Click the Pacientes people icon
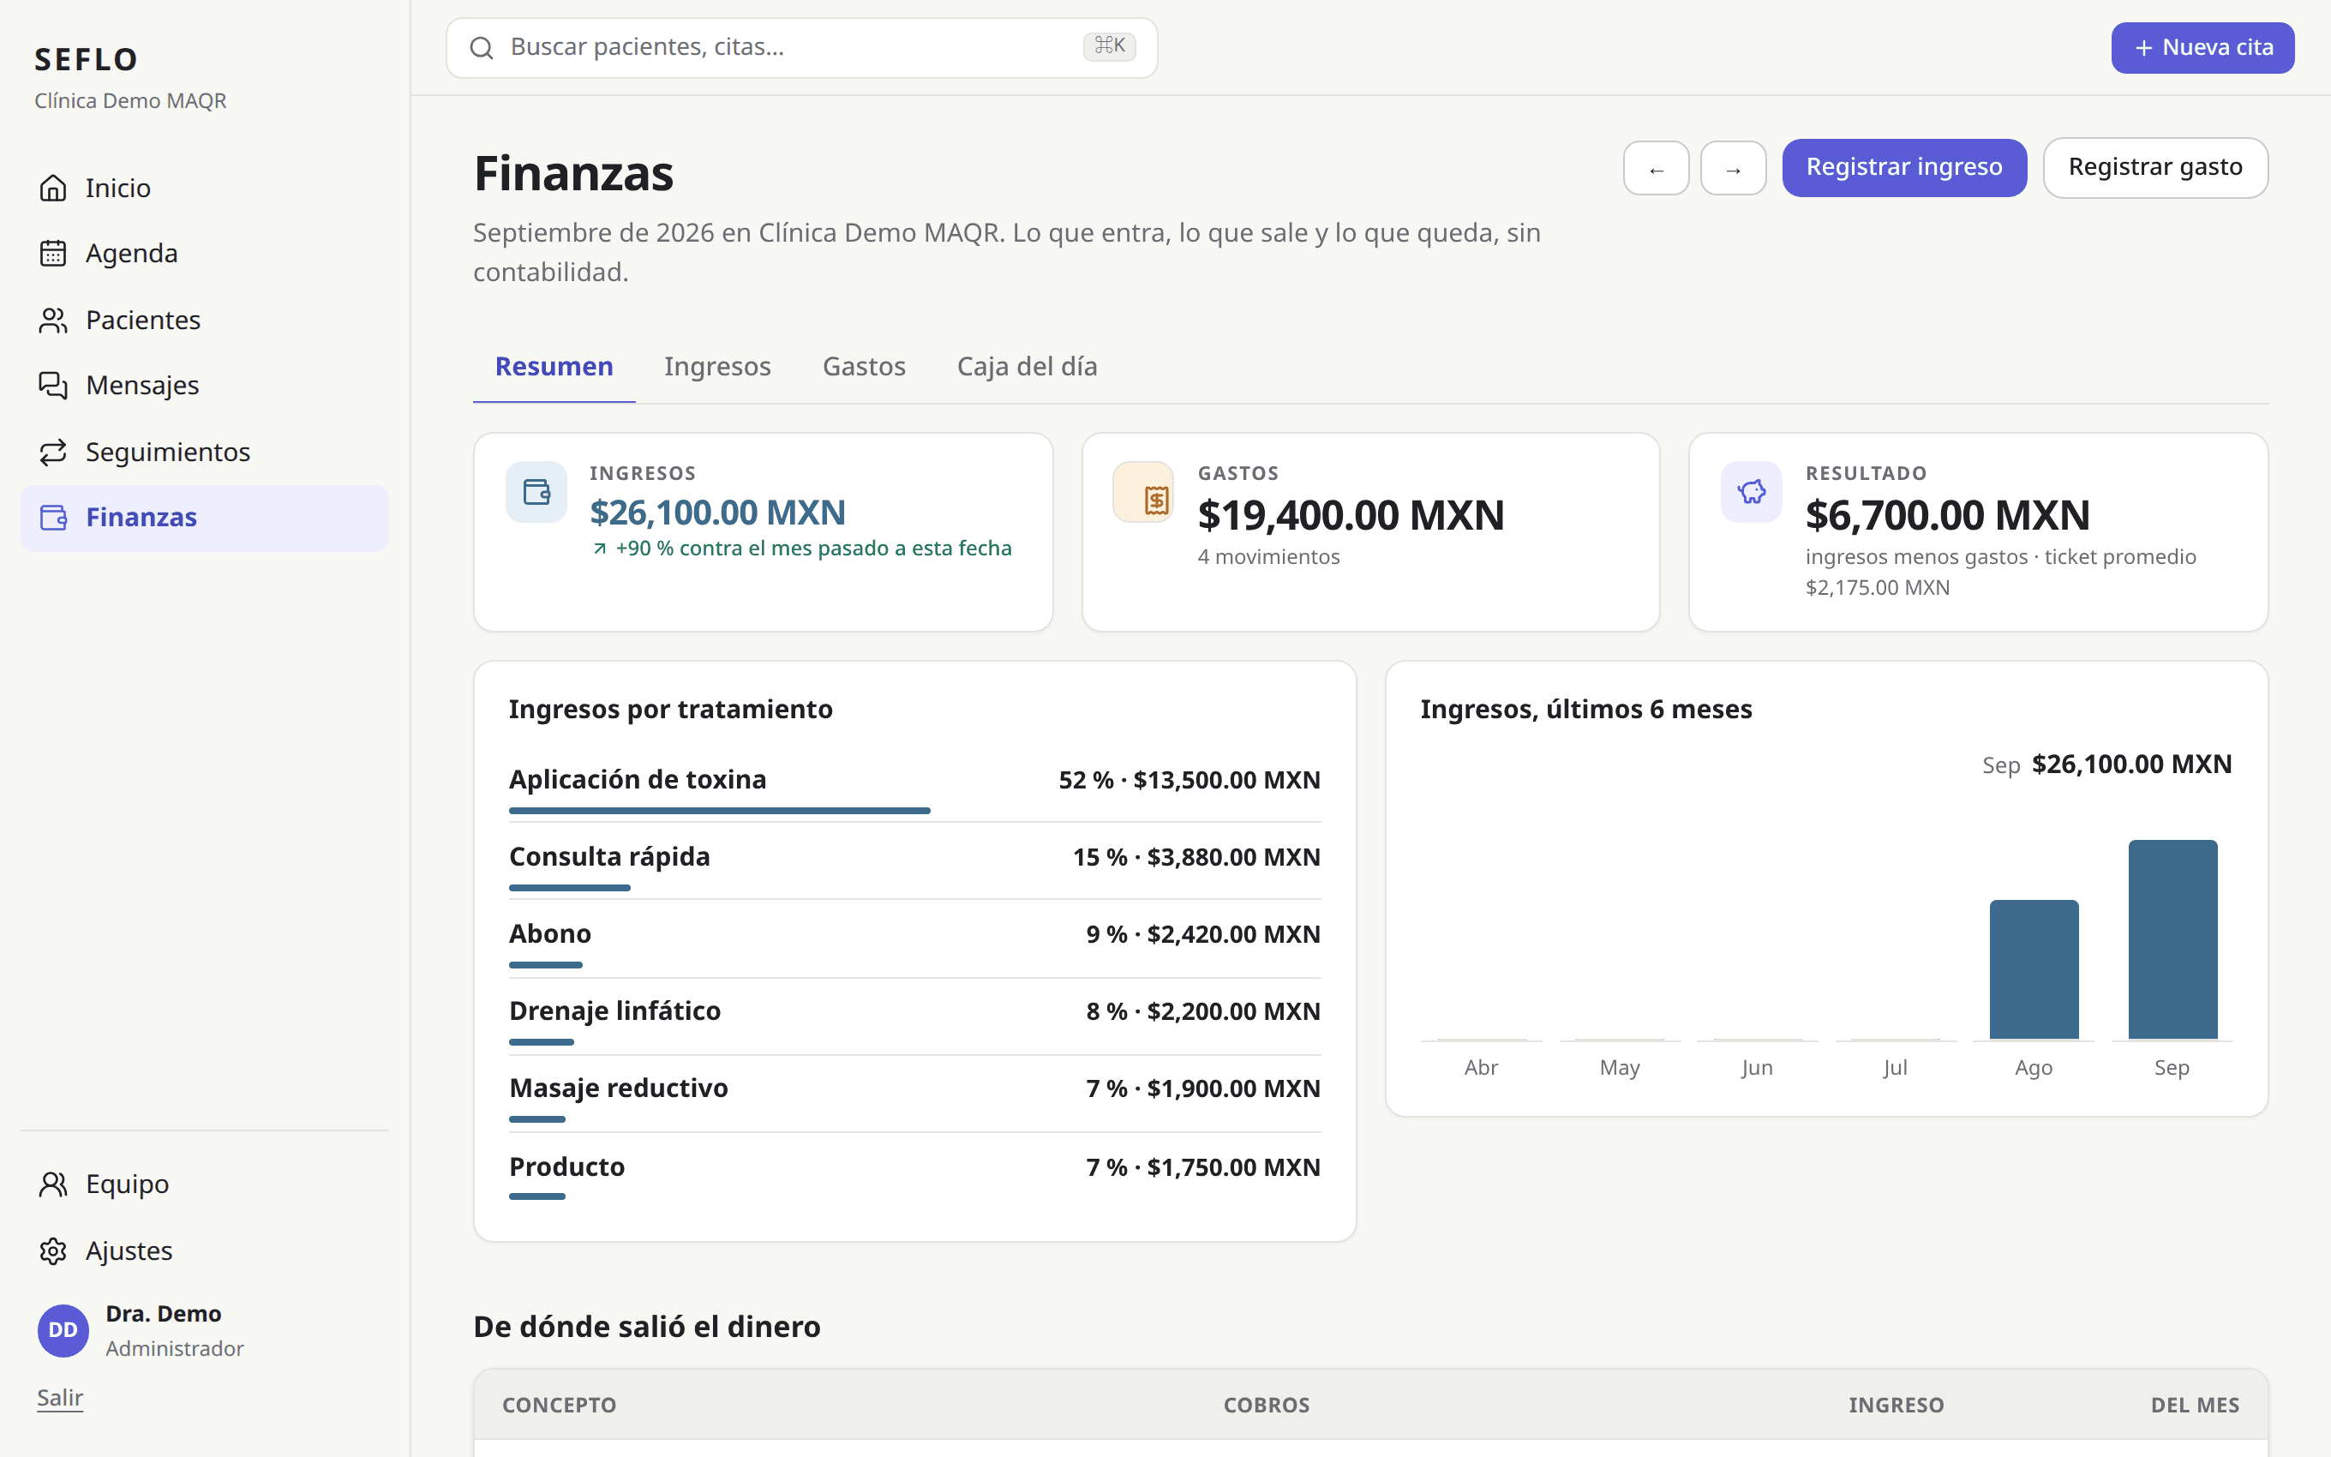This screenshot has width=2331, height=1457. (53, 320)
